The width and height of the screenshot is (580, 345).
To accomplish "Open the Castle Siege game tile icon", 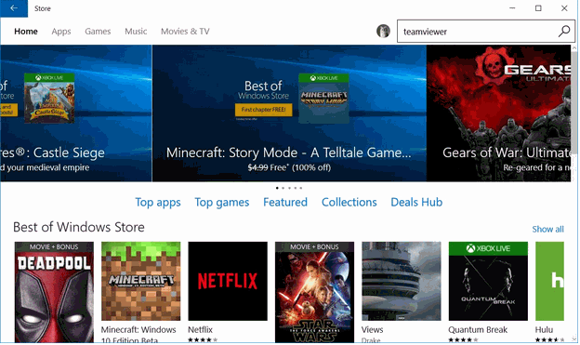I will pyautogui.click(x=49, y=98).
